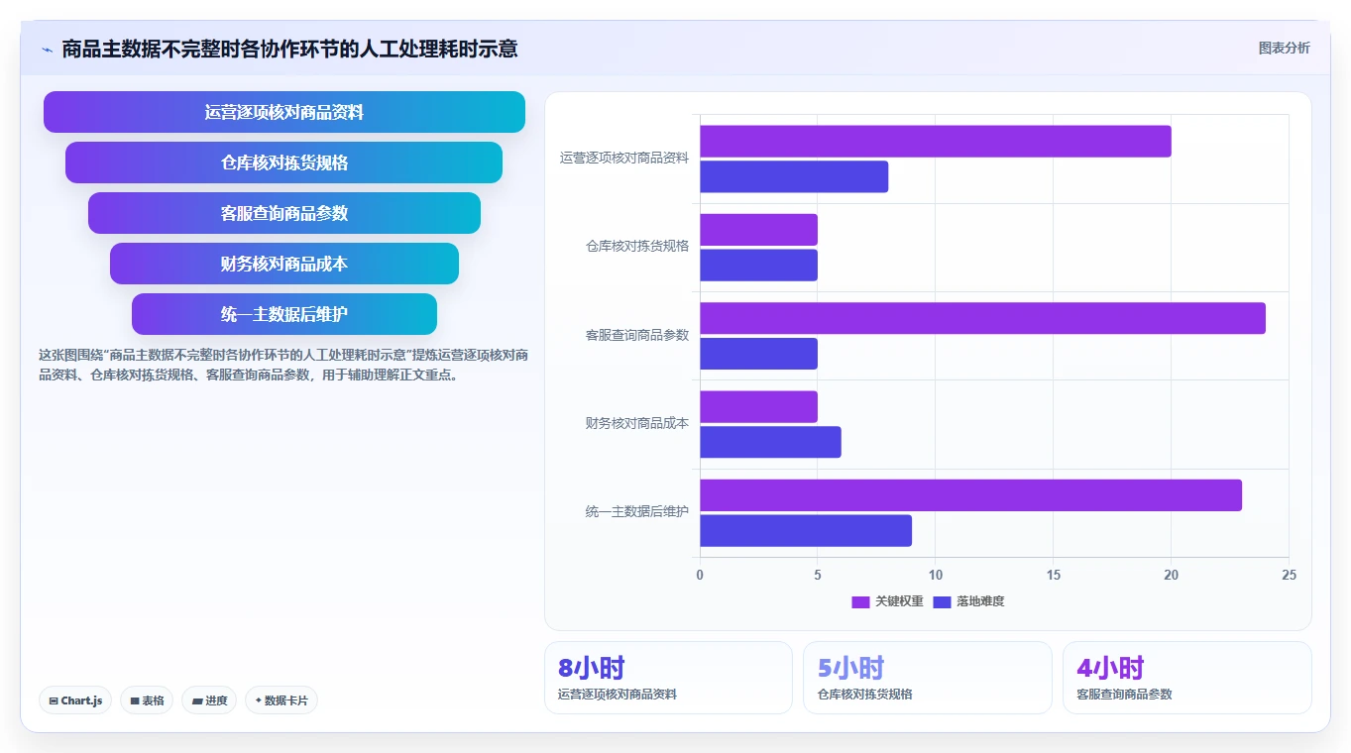Click the x-axis tick label 15
The height and width of the screenshot is (753, 1351).
click(x=1053, y=575)
